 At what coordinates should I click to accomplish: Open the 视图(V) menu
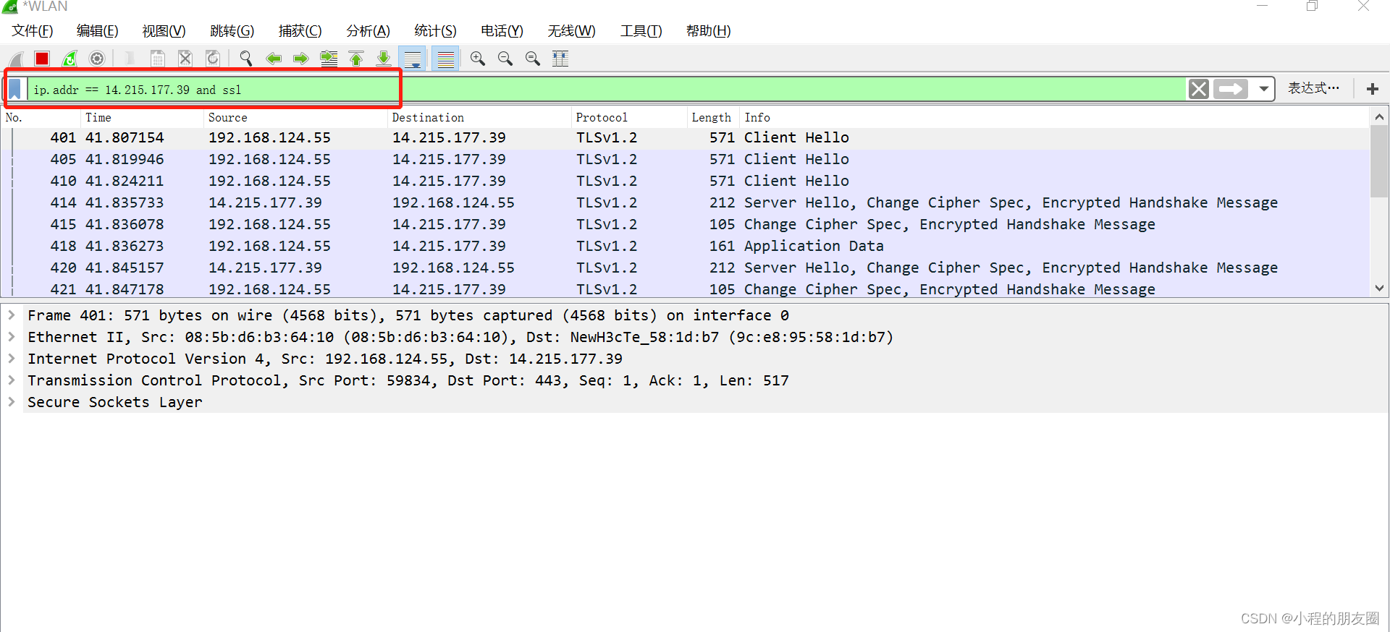[x=164, y=31]
